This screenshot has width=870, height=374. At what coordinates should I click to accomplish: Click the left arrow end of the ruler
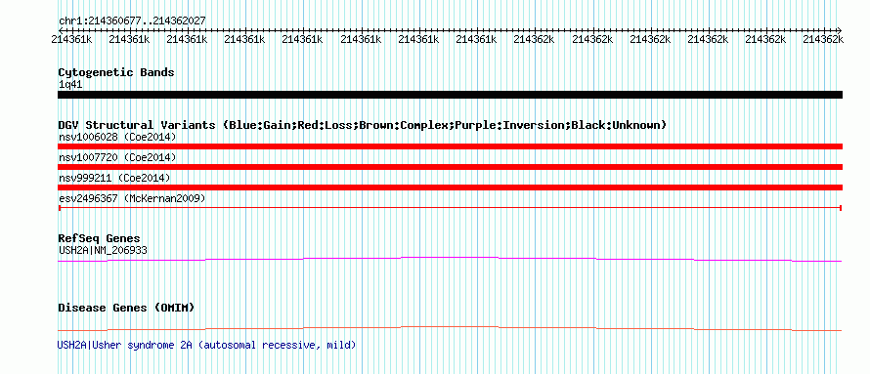point(60,30)
